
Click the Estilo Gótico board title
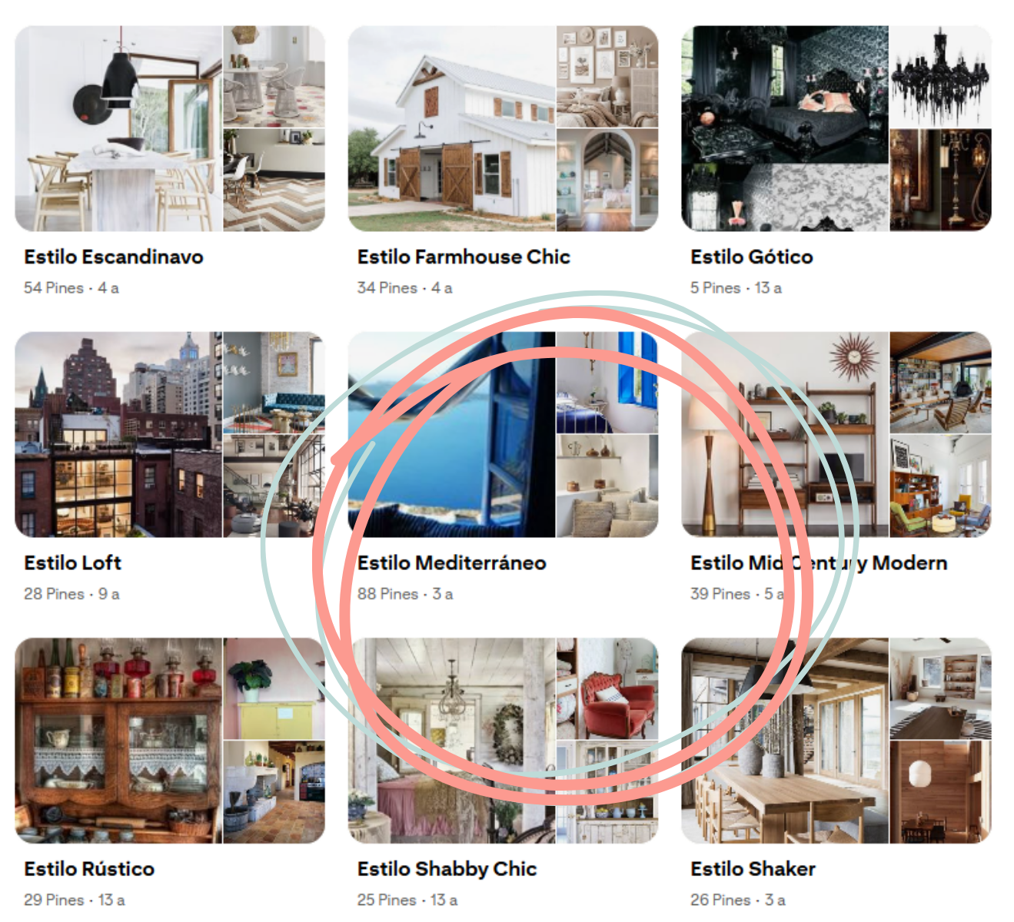(x=752, y=257)
